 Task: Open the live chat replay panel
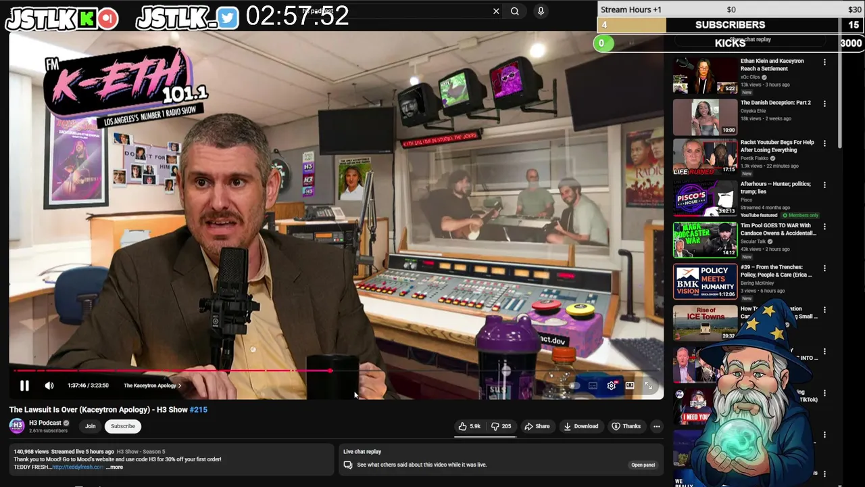pyautogui.click(x=643, y=465)
